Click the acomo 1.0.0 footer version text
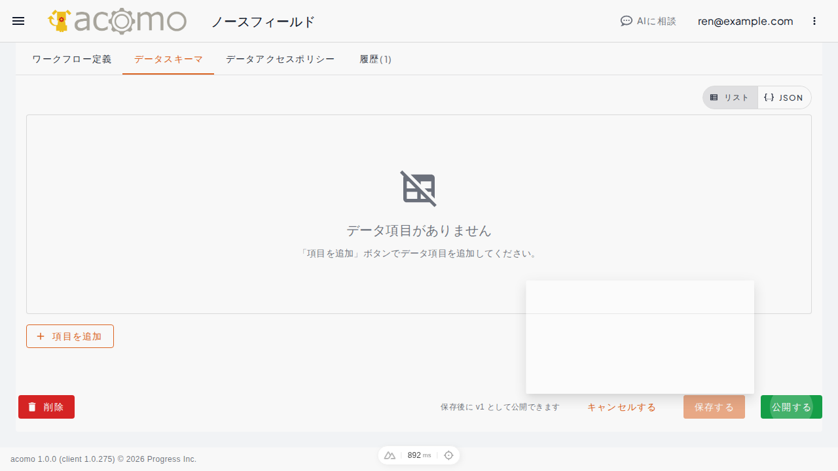838x471 pixels. point(103,459)
